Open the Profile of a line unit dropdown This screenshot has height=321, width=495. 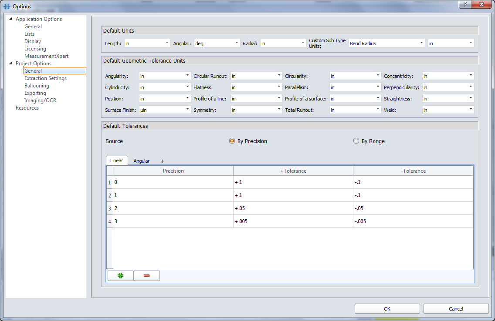point(256,99)
